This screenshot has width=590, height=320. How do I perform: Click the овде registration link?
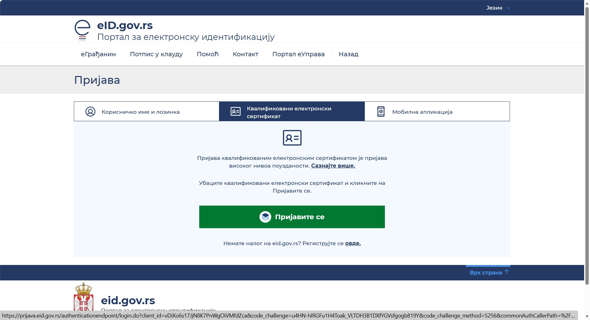coord(353,243)
